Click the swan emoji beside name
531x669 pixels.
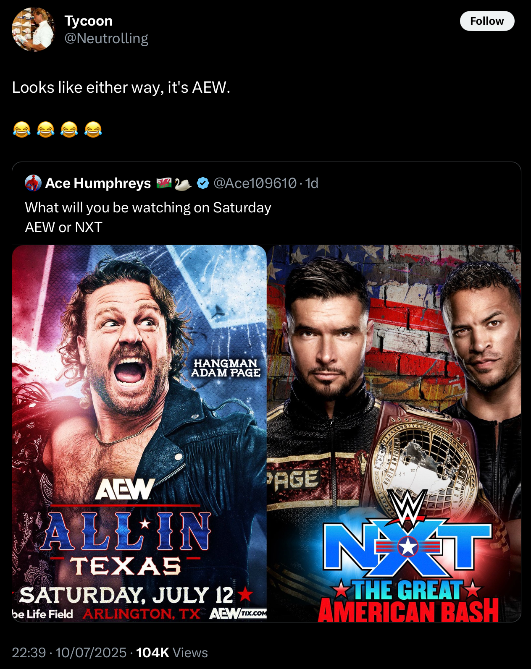coord(183,183)
